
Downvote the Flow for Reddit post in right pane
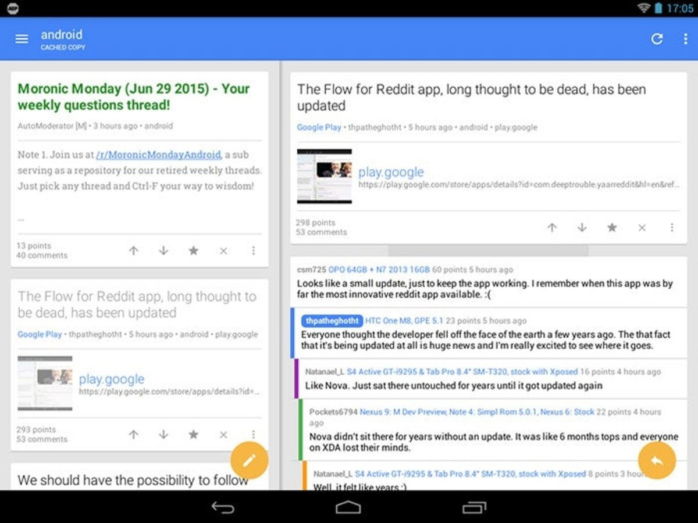[582, 227]
